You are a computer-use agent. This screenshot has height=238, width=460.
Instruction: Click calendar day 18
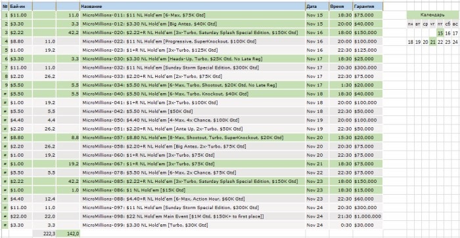coord(411,42)
